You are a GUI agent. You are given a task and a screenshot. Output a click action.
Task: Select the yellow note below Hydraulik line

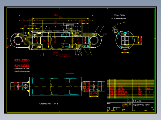point(23,71)
